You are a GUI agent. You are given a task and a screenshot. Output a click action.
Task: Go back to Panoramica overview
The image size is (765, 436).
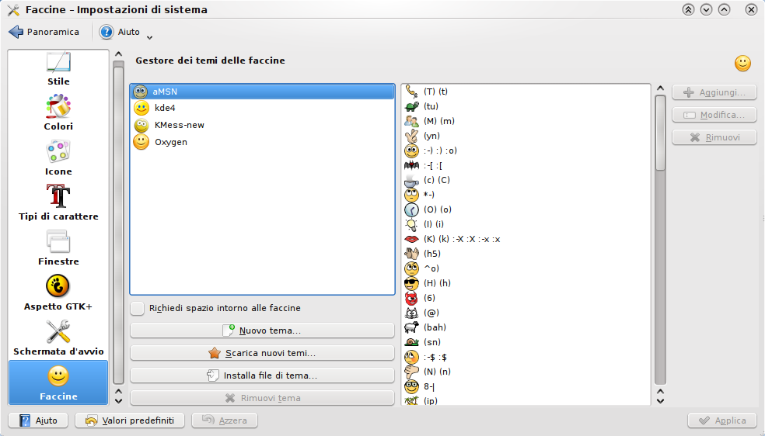pos(44,32)
